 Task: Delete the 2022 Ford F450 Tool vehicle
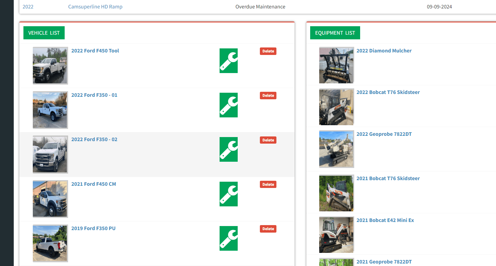268,51
